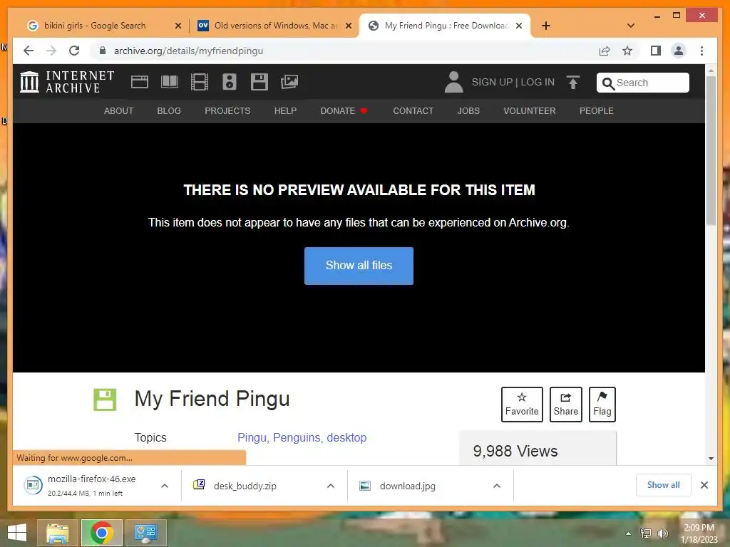Image resolution: width=730 pixels, height=547 pixels.
Task: Click SIGN UP link
Action: (492, 82)
